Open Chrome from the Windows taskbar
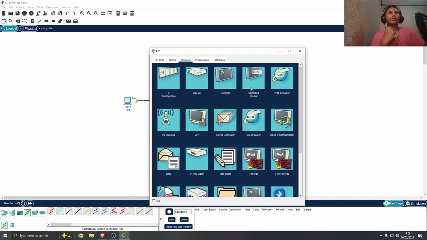427x240 pixels. tap(81, 236)
